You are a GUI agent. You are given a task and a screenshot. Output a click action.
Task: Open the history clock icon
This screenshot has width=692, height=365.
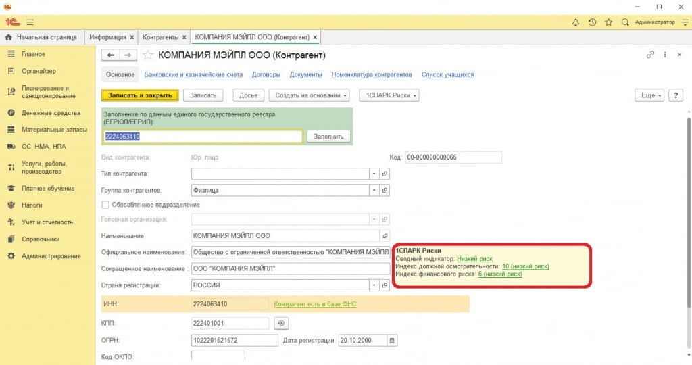[592, 22]
